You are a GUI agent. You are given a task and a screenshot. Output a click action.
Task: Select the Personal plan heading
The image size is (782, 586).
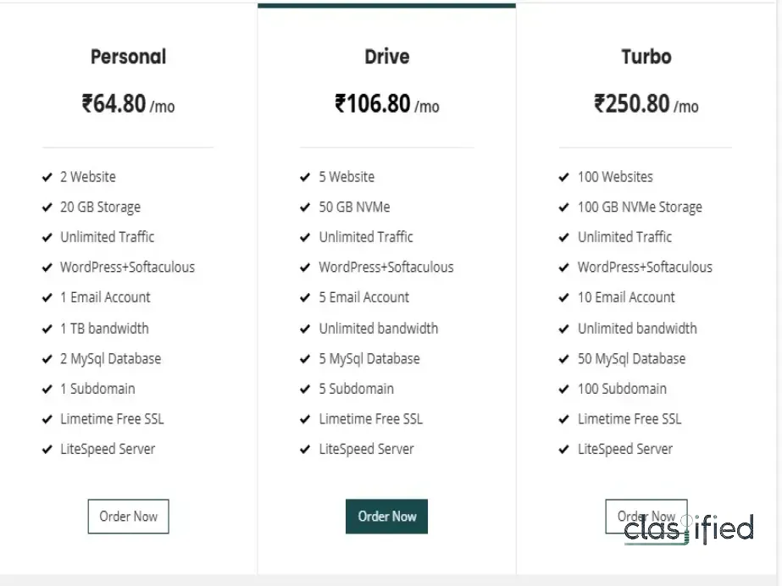(128, 57)
